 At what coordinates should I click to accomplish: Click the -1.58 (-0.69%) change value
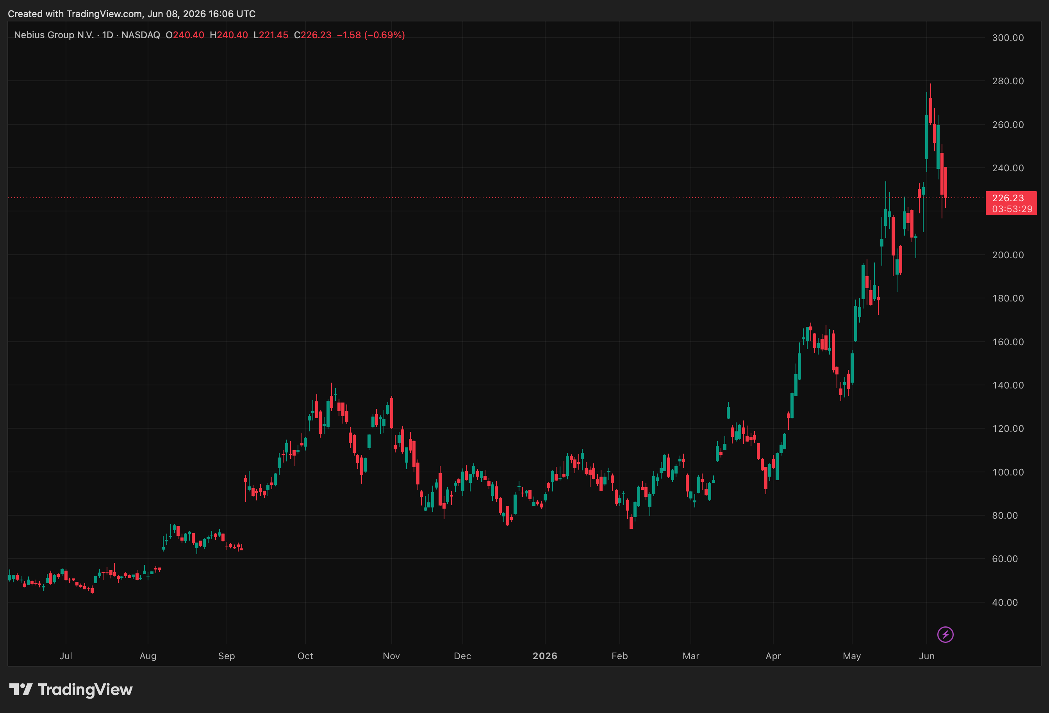(371, 35)
